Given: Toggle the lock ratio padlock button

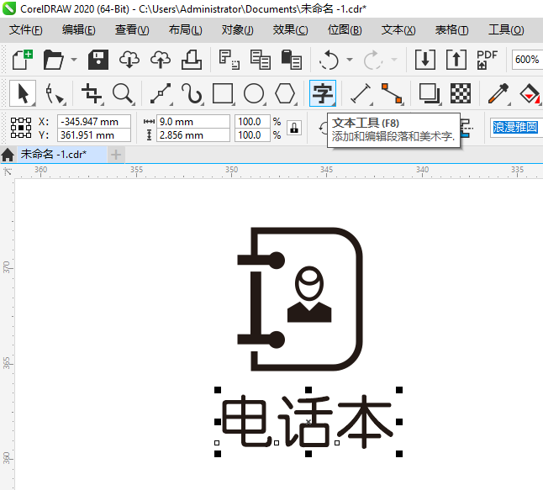Looking at the screenshot, I should [294, 128].
